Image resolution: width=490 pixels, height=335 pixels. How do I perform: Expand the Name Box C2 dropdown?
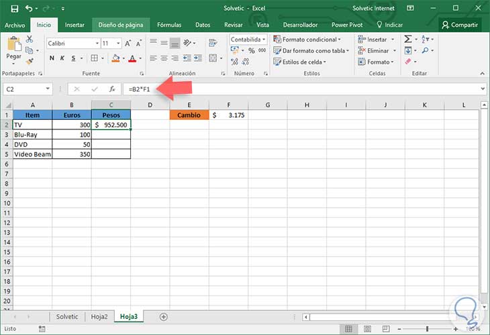click(48, 89)
